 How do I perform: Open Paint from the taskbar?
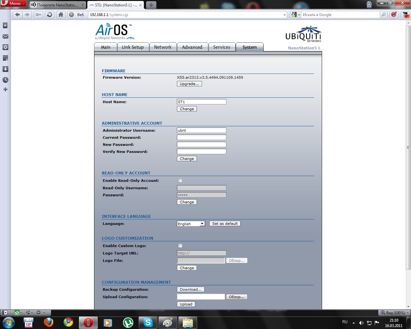(168, 322)
